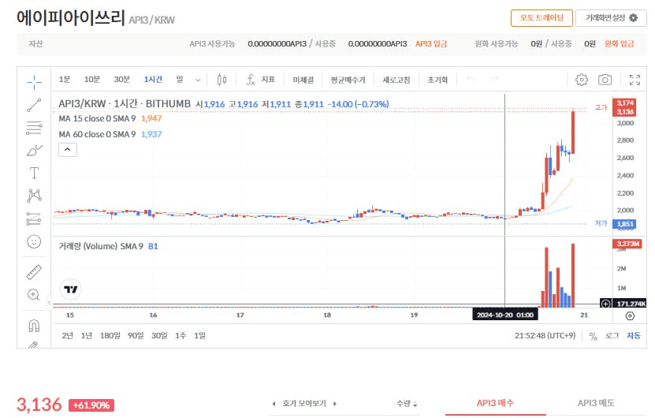Select the text annotation tool
Viewport: 655px width, 418px height.
pos(34,173)
